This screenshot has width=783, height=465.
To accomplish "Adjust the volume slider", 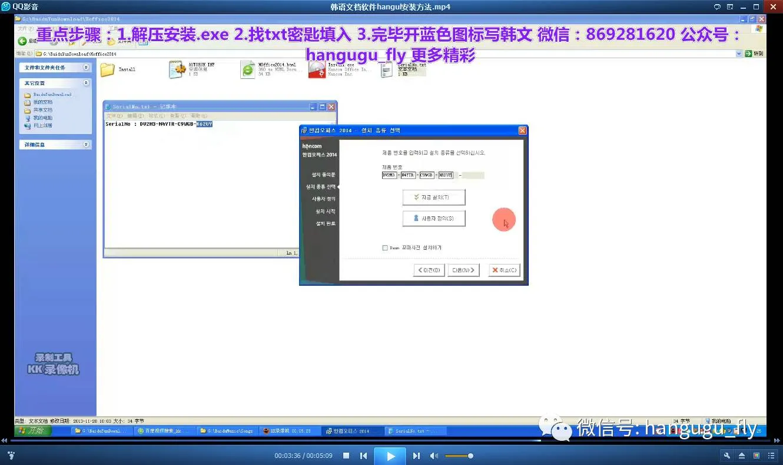I will (x=459, y=456).
